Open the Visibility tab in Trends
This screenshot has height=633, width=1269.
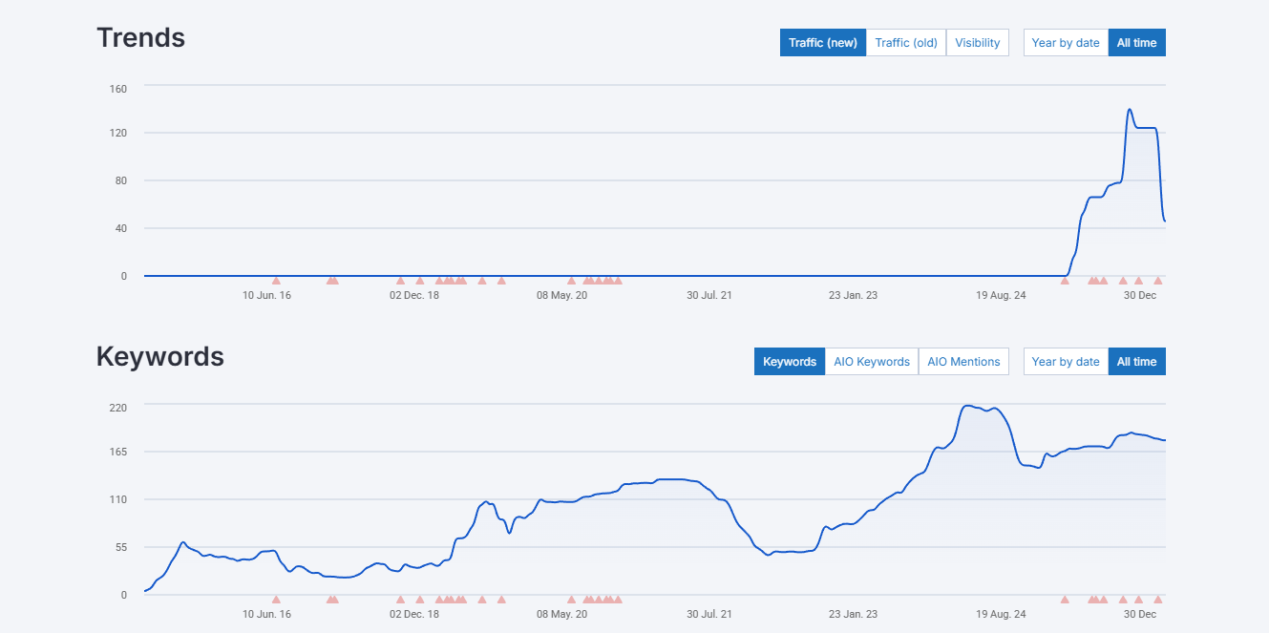click(977, 43)
